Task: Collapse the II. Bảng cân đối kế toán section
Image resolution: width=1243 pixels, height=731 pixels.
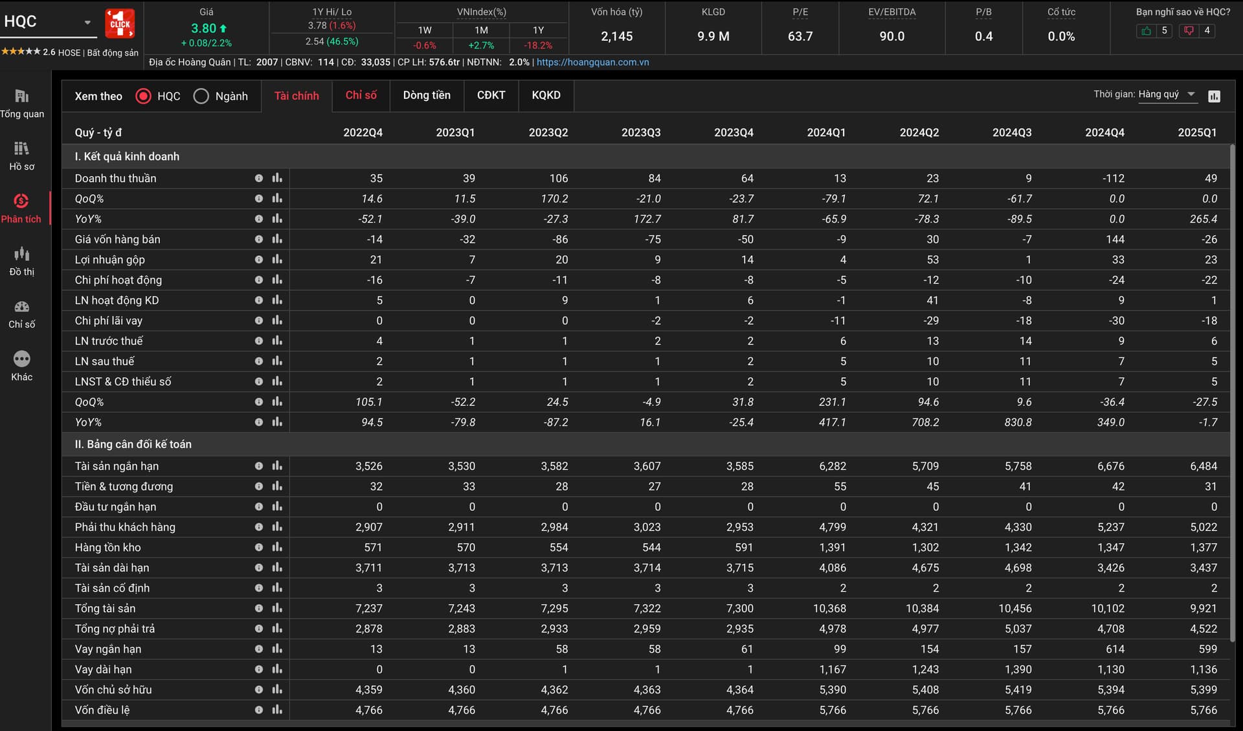Action: pyautogui.click(x=133, y=444)
